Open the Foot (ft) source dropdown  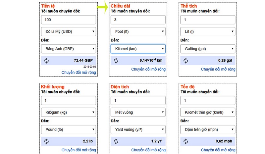(x=138, y=32)
